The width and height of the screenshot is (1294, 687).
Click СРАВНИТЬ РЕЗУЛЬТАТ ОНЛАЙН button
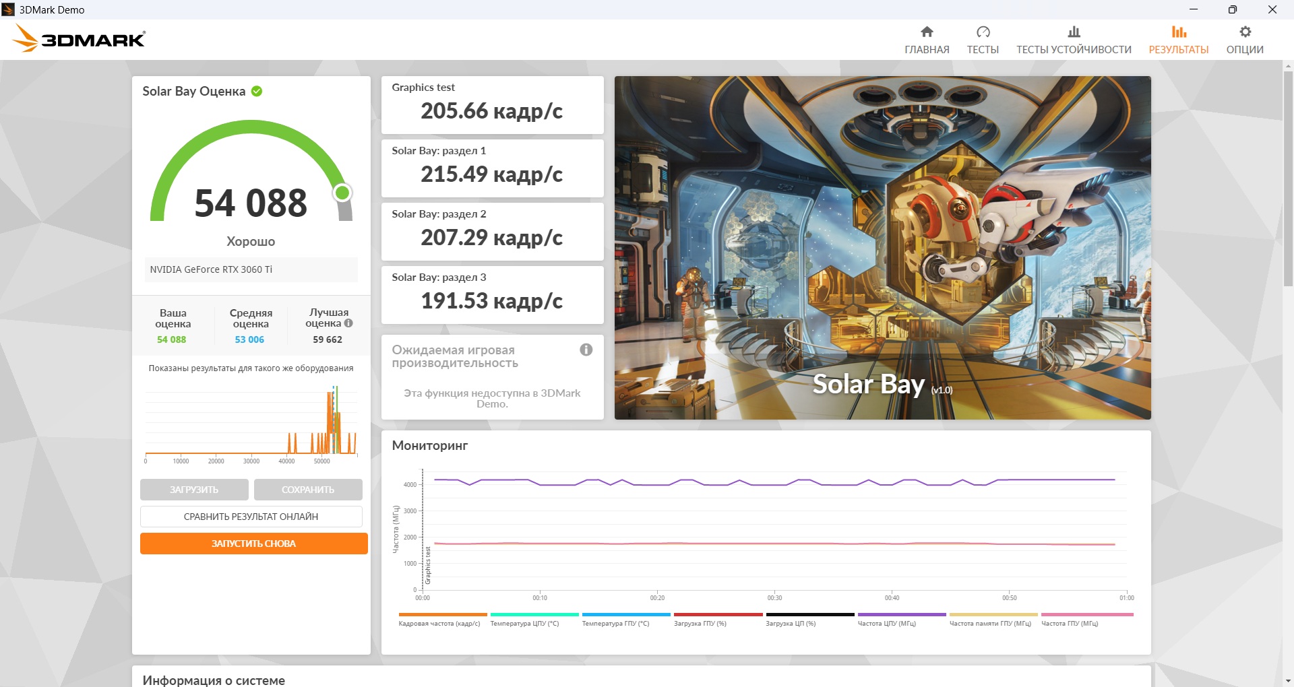coord(251,517)
